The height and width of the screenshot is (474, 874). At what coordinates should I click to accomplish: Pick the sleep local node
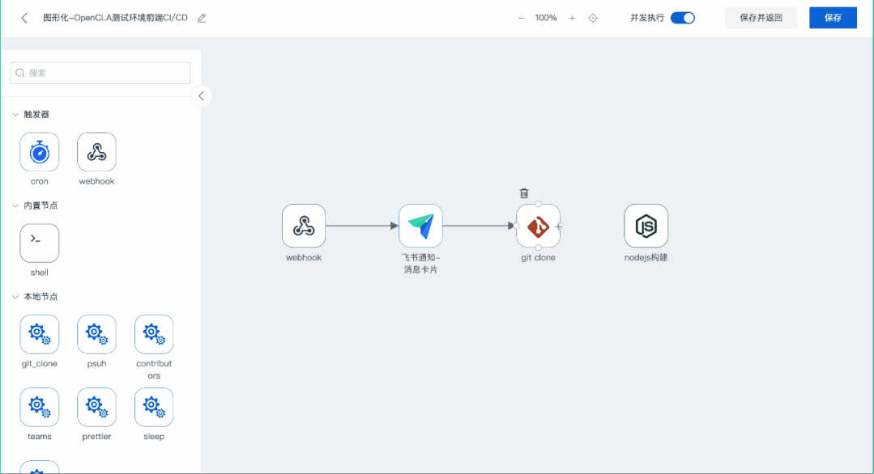click(154, 407)
